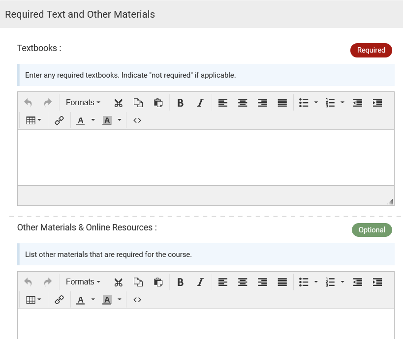Click the 'Other Materials & Online Resources' label
403x339 pixels.
click(x=87, y=227)
